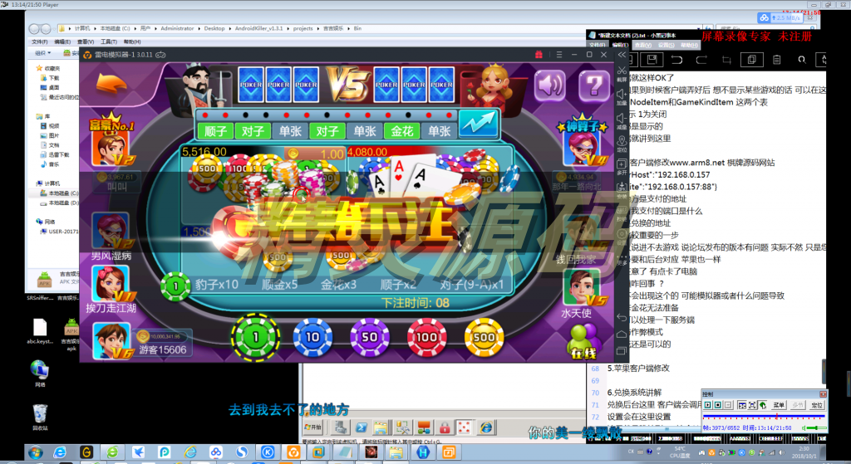Click the notepad search magnifier icon
The height and width of the screenshot is (464, 851).
(x=802, y=60)
